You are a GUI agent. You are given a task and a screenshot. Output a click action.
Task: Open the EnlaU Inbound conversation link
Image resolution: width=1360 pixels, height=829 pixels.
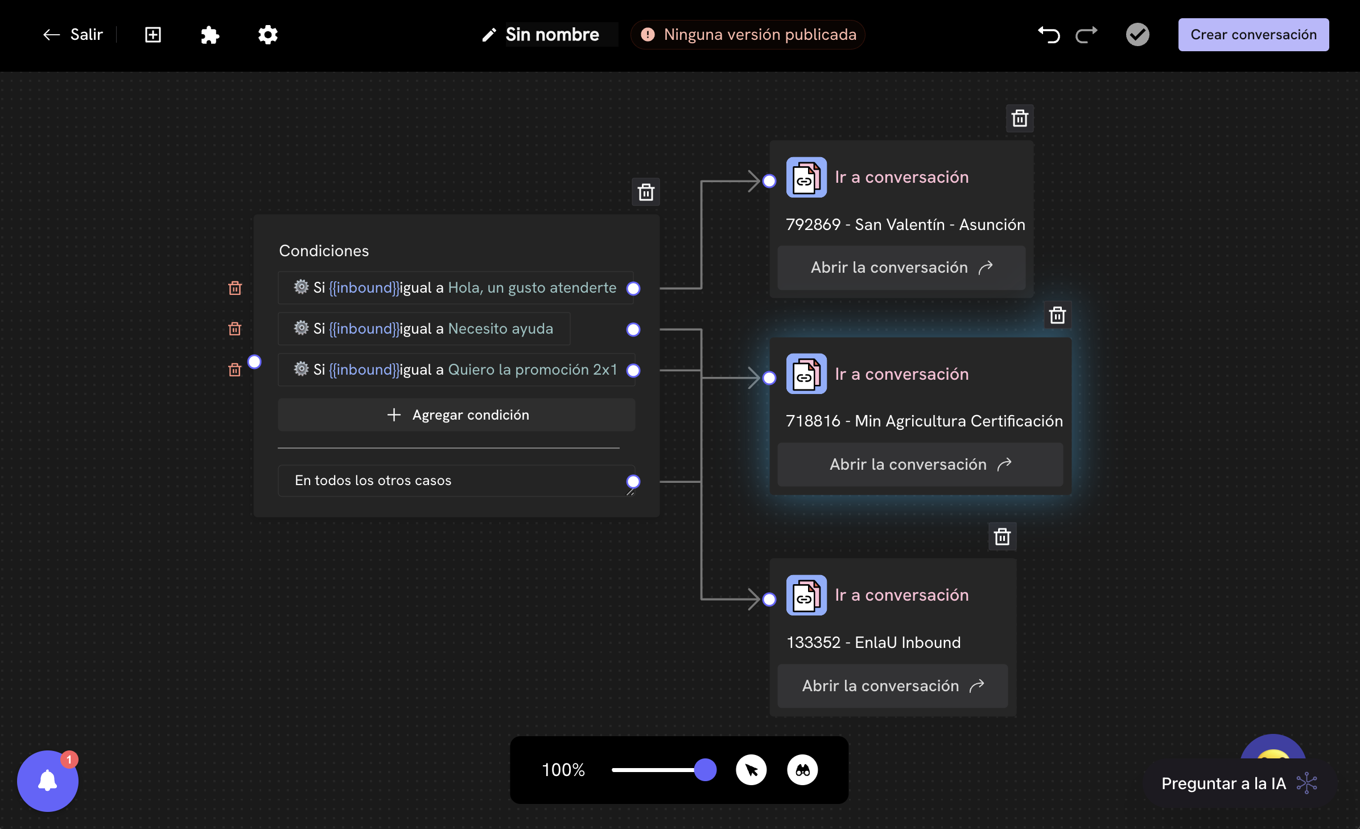coord(892,686)
